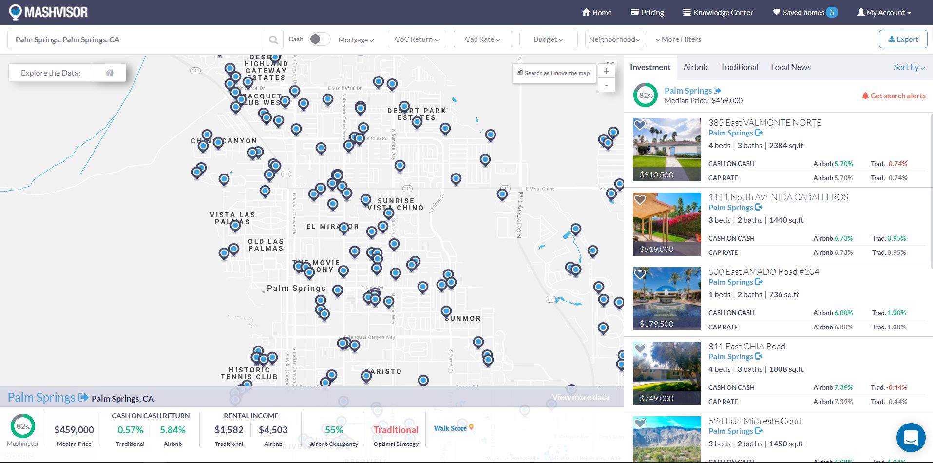Uncheck Search as I move the map
Screen dimensions: 933x463
coord(520,72)
